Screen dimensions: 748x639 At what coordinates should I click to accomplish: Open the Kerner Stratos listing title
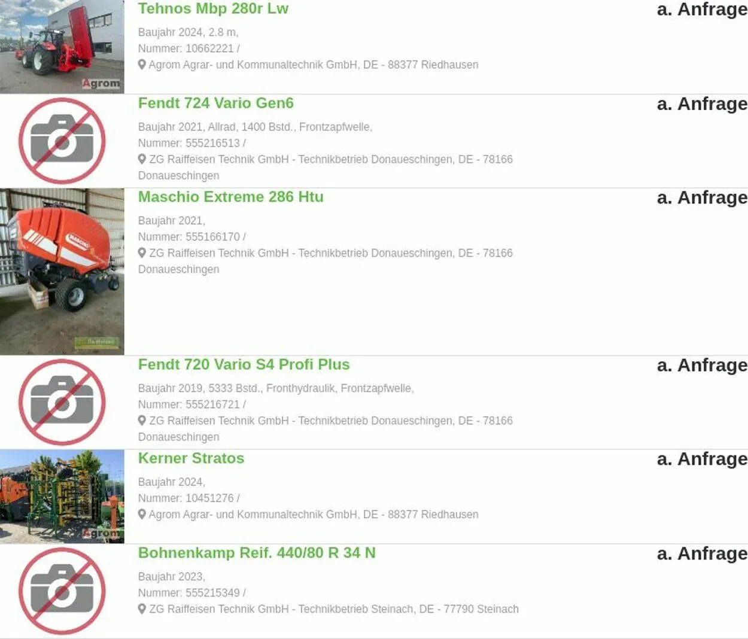191,458
